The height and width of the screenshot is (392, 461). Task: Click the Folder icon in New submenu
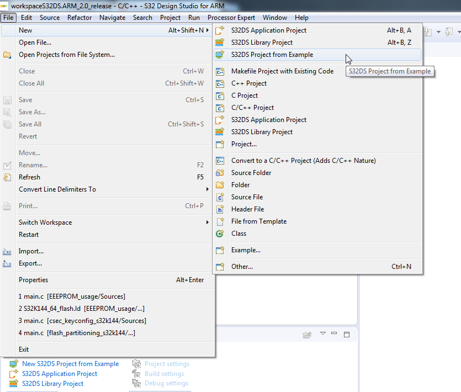[220, 185]
